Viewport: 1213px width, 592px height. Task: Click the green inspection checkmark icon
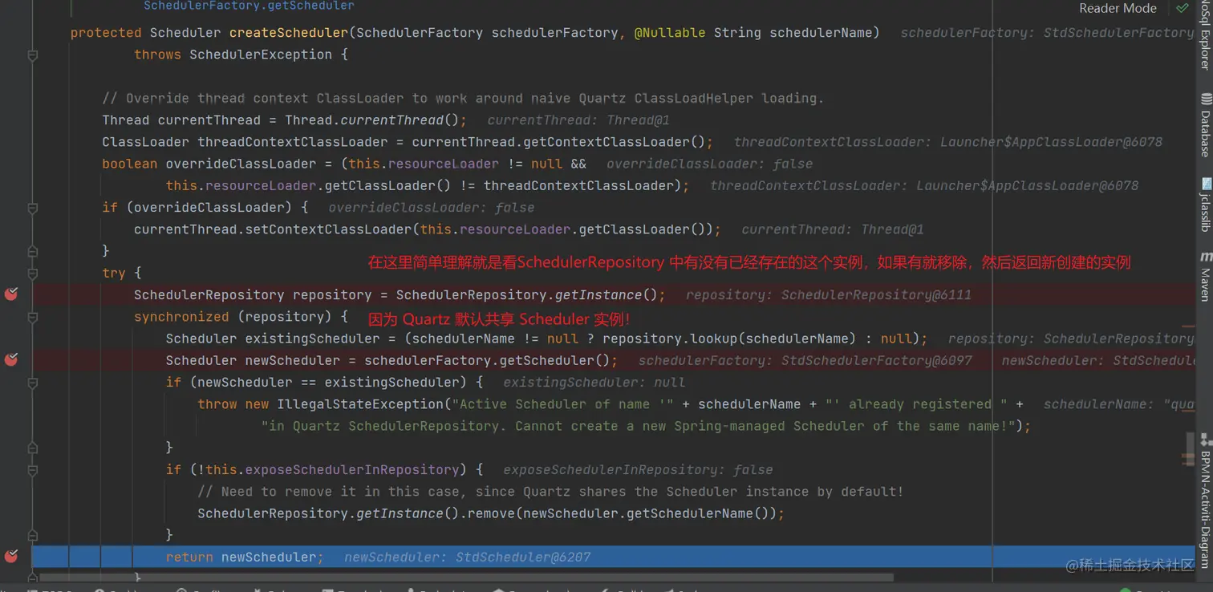1183,8
